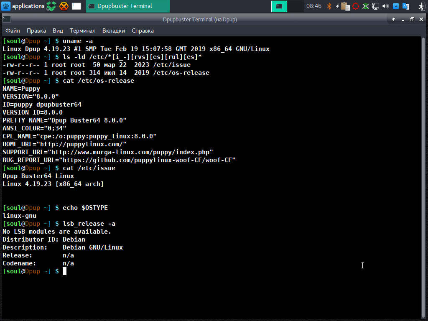Screen dimensions: 428x321
Task: Click the BUG_REPORT_URL github line
Action: (x=119, y=160)
